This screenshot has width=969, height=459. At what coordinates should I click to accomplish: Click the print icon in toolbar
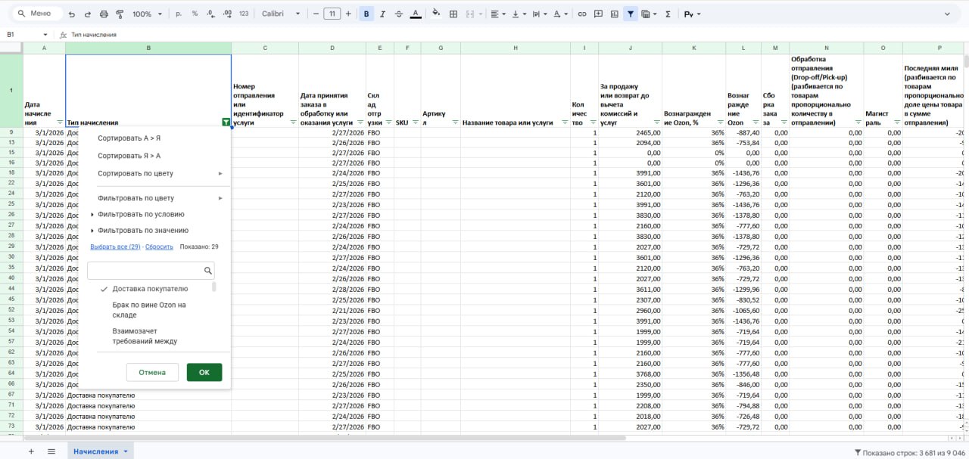point(104,14)
